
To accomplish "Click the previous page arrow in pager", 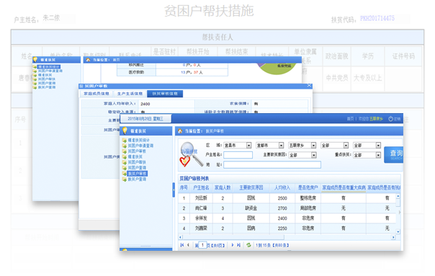I will click(x=188, y=245).
